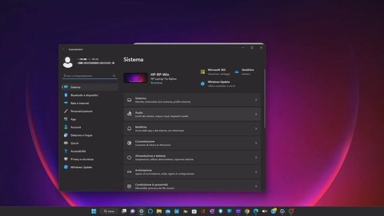The image size is (384, 216).
Task: Expand the Concentrazione row chevron
Action: pyautogui.click(x=256, y=143)
